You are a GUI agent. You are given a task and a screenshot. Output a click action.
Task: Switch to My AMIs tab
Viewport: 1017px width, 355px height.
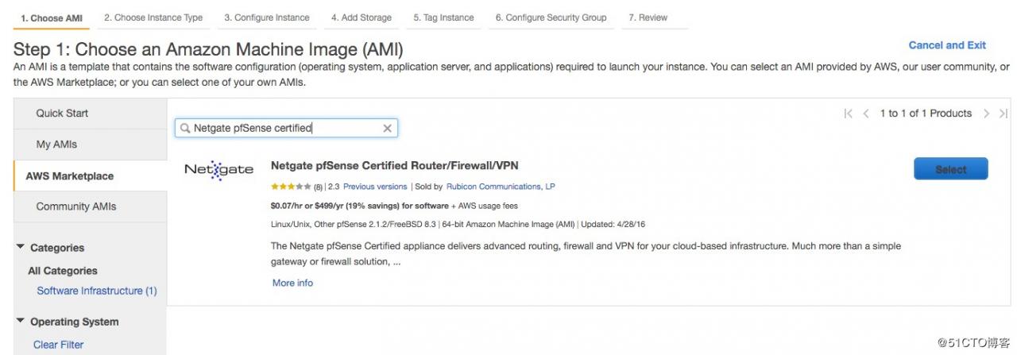[x=56, y=145]
